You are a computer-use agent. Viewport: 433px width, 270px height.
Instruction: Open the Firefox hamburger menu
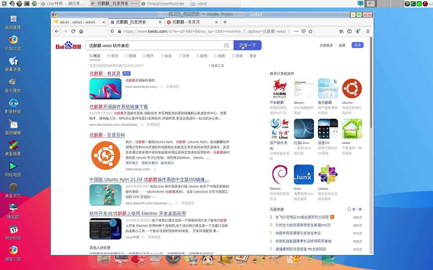(368, 31)
